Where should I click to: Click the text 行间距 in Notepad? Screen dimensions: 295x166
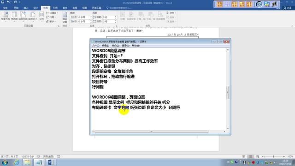tap(98, 87)
